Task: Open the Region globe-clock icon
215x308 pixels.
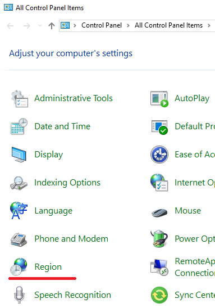Action: pos(19,267)
